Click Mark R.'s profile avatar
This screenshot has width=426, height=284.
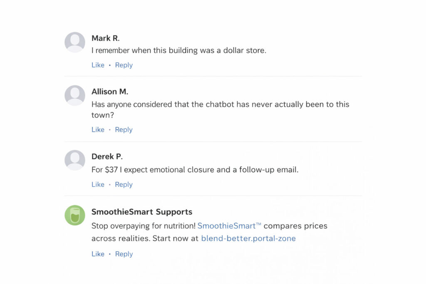(x=75, y=42)
